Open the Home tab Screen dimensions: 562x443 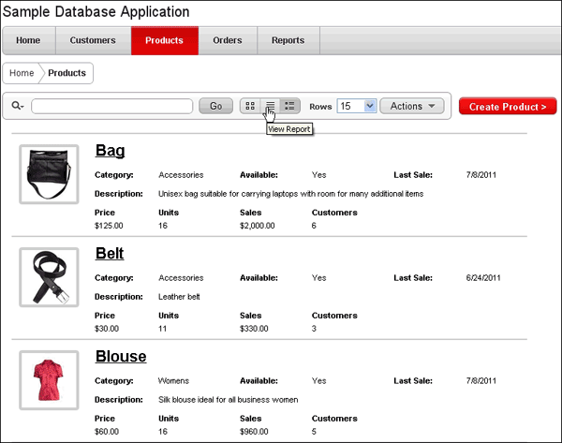28,41
